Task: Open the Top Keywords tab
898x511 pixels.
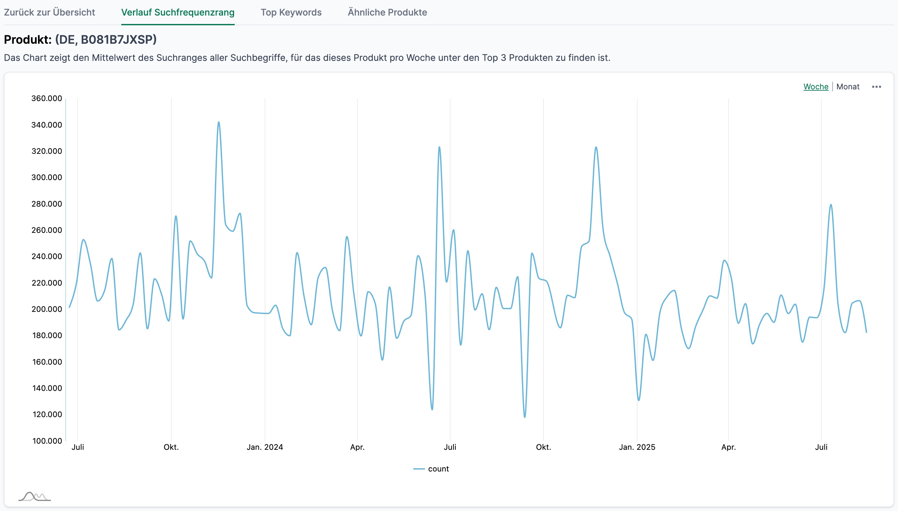Action: 291,12
